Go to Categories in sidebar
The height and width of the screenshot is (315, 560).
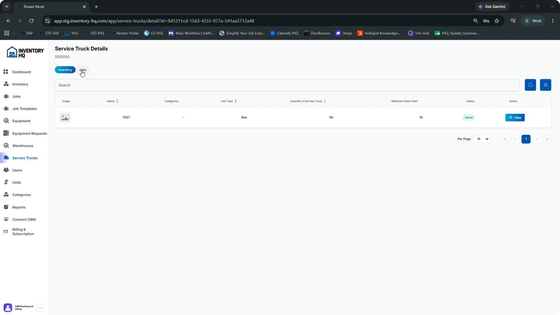pyautogui.click(x=22, y=195)
